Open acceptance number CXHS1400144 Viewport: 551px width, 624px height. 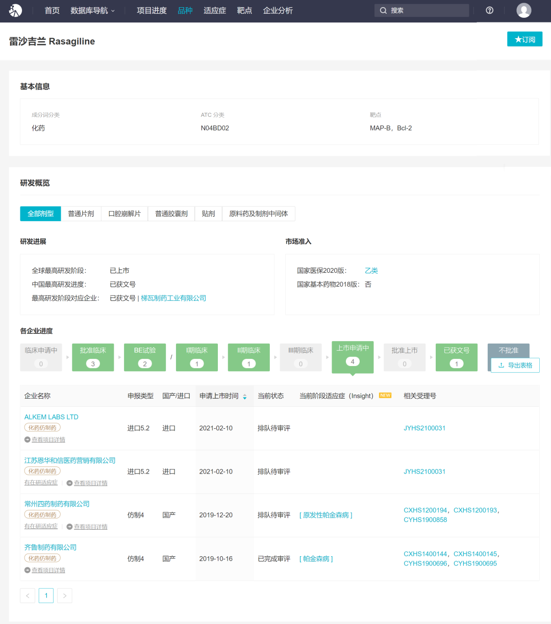[425, 554]
